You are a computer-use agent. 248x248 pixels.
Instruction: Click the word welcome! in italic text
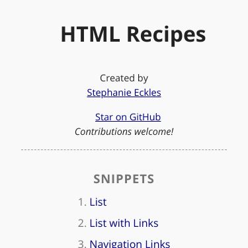click(x=154, y=132)
